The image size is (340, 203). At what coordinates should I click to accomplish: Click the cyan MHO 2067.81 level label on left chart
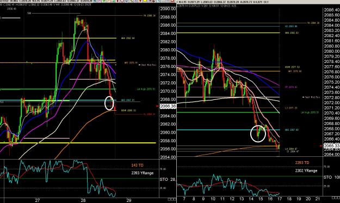[x=128, y=100]
